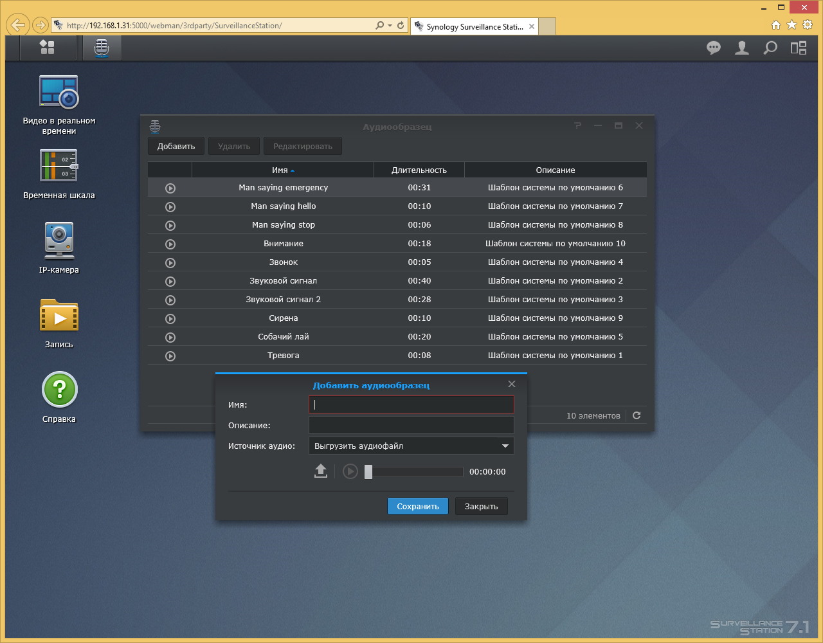
Task: Click the search magnifier icon in the top bar
Action: pos(770,48)
